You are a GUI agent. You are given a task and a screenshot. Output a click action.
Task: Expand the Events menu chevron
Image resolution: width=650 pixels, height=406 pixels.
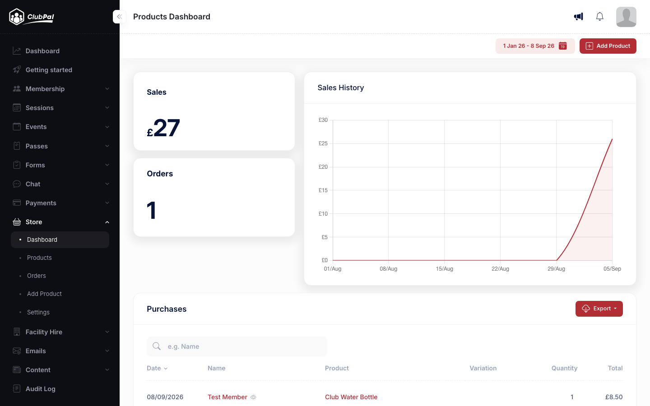tap(107, 127)
